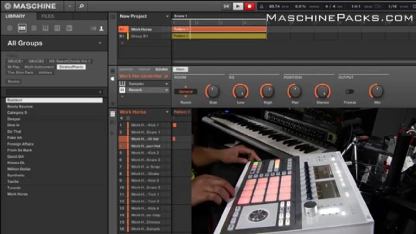Mute the Work H..Snare 1 sound
This screenshot has height=234, width=416.
[x=163, y=132]
